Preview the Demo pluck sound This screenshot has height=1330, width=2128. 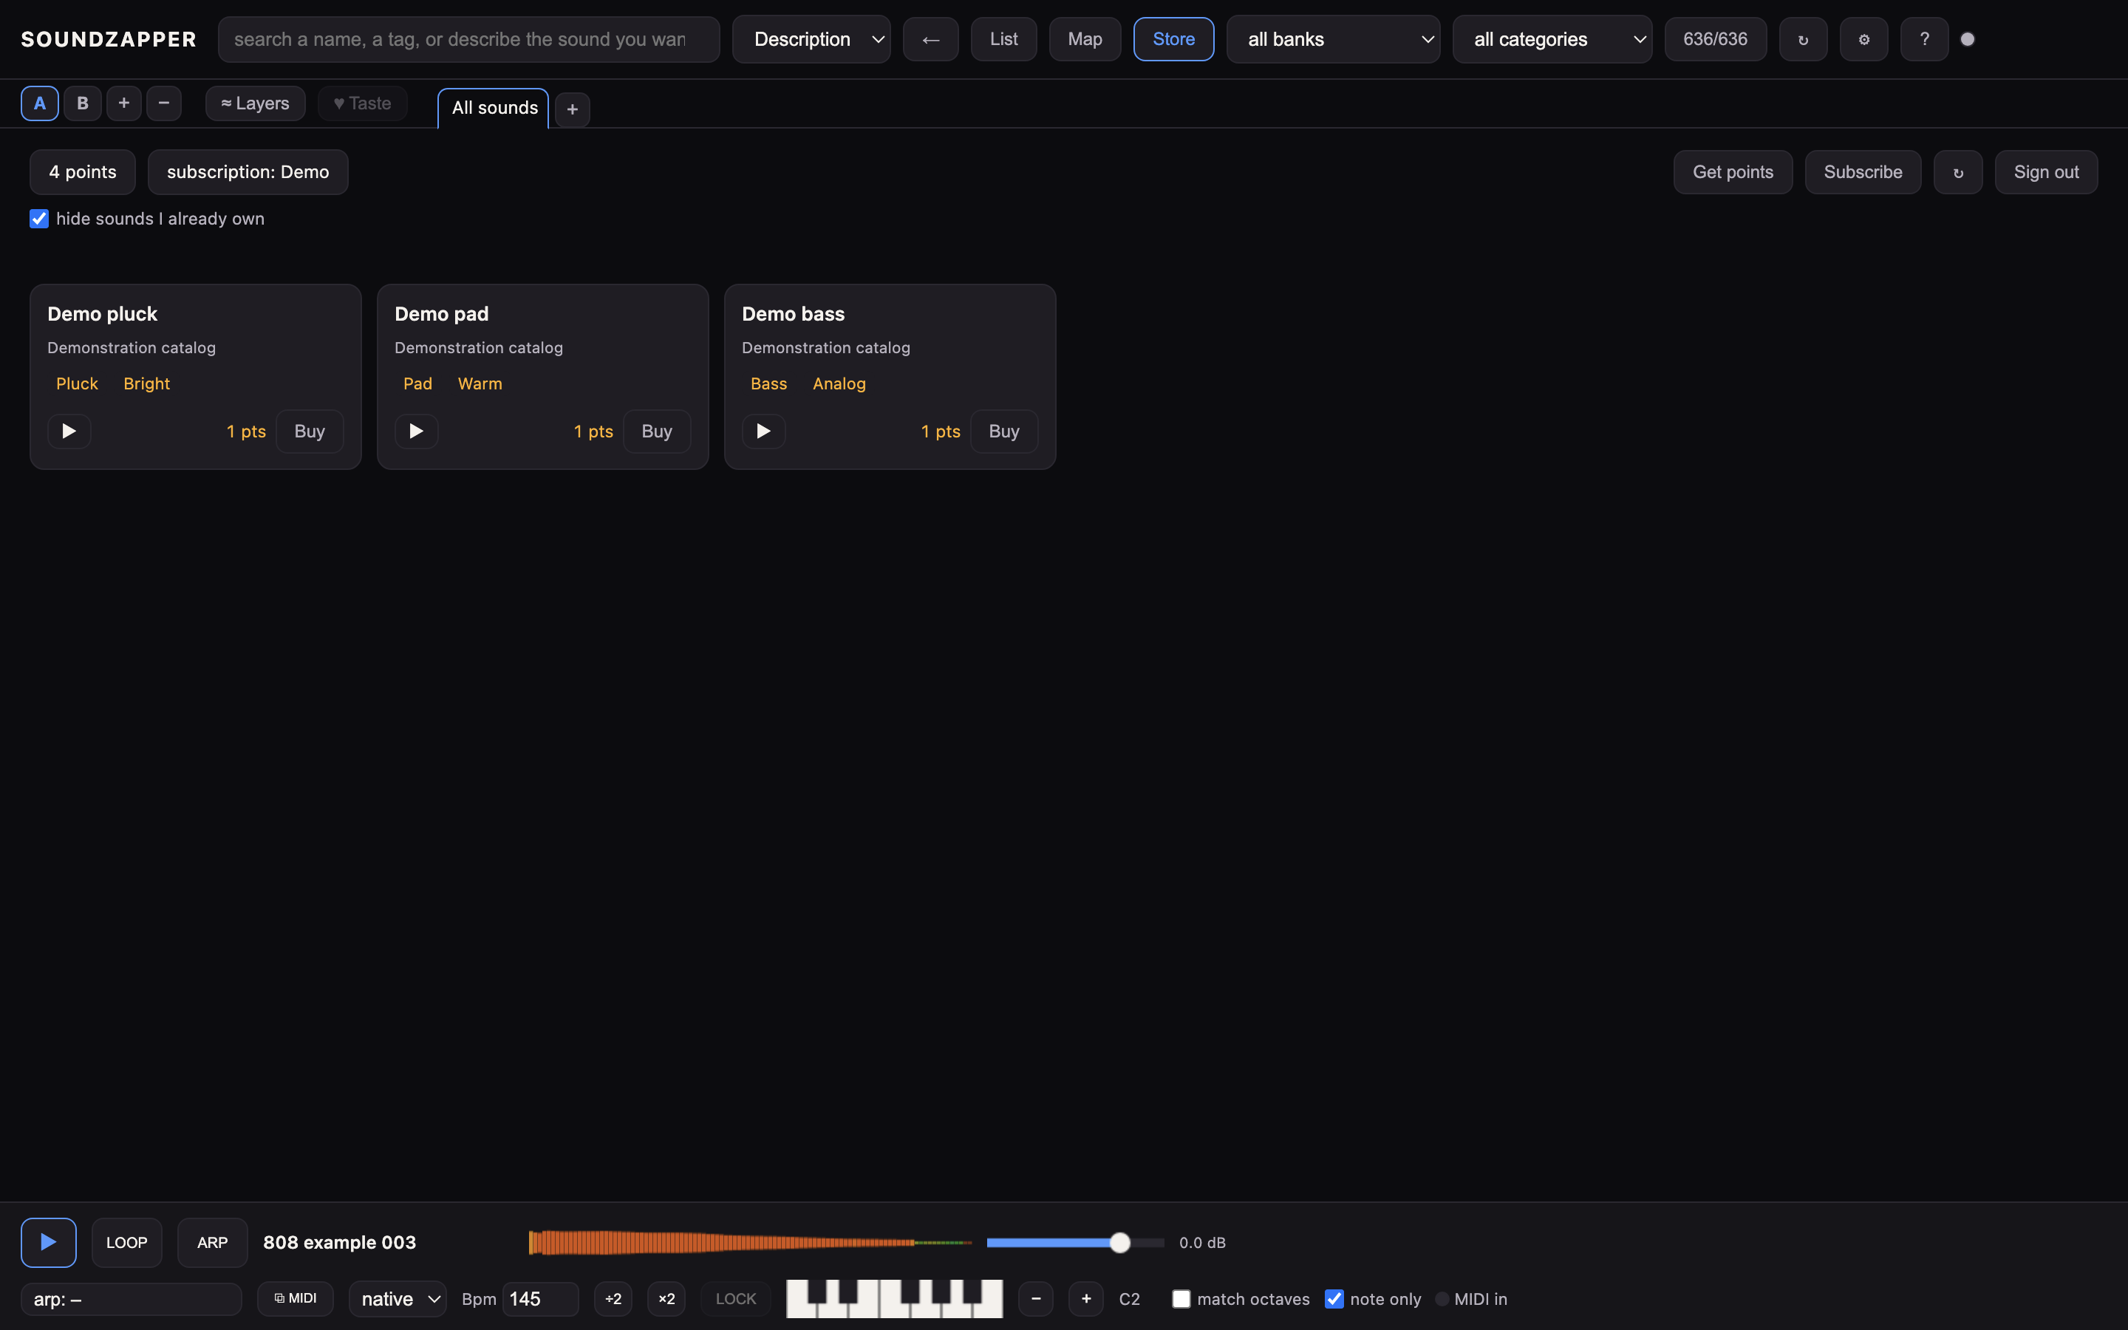(69, 431)
